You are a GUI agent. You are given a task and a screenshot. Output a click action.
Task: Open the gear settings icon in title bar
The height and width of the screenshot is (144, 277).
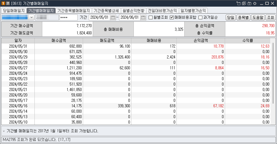pos(255,3)
